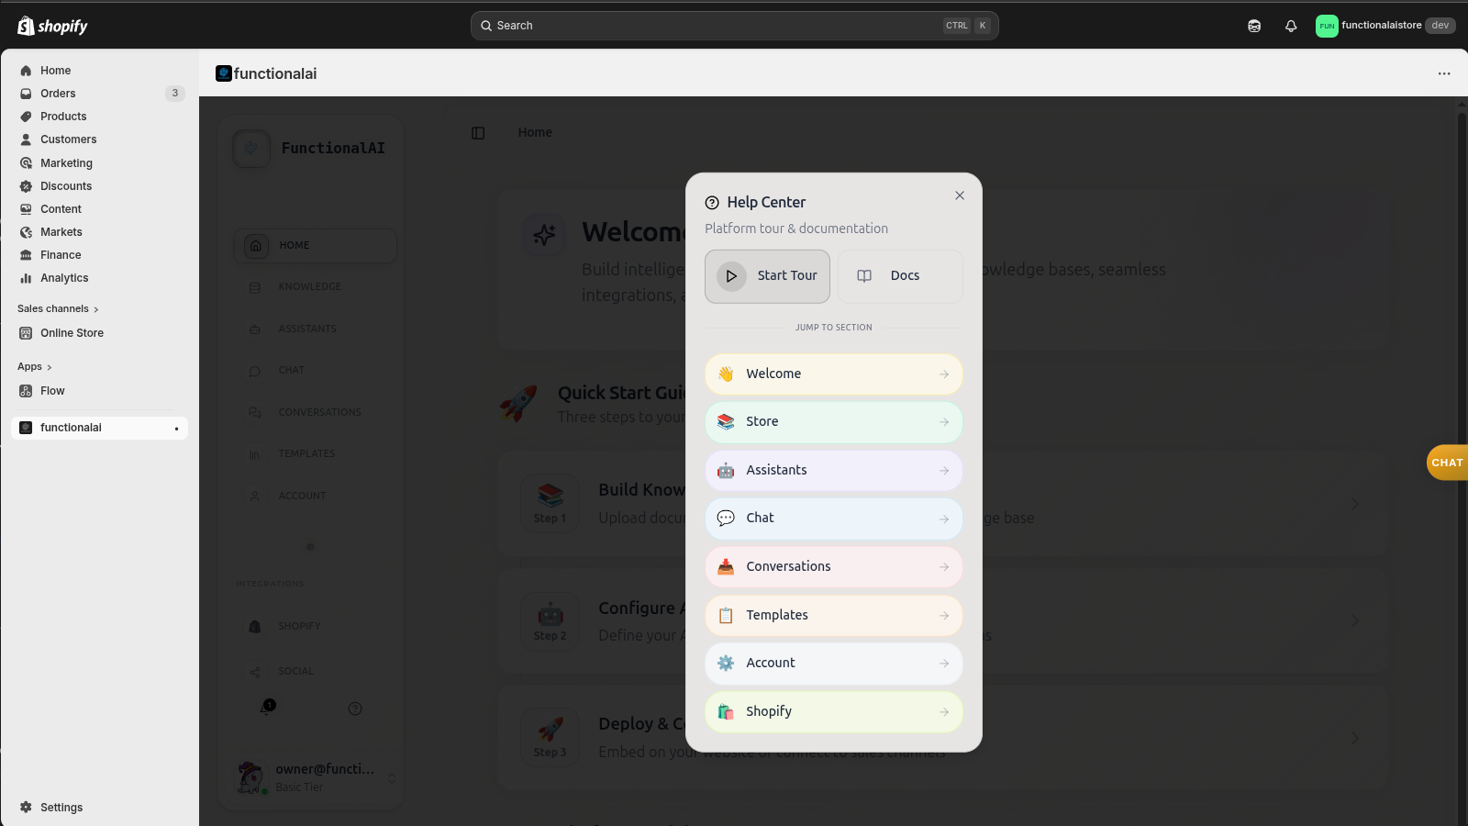
Task: Click the help question mark in app sidebar
Action: point(355,708)
